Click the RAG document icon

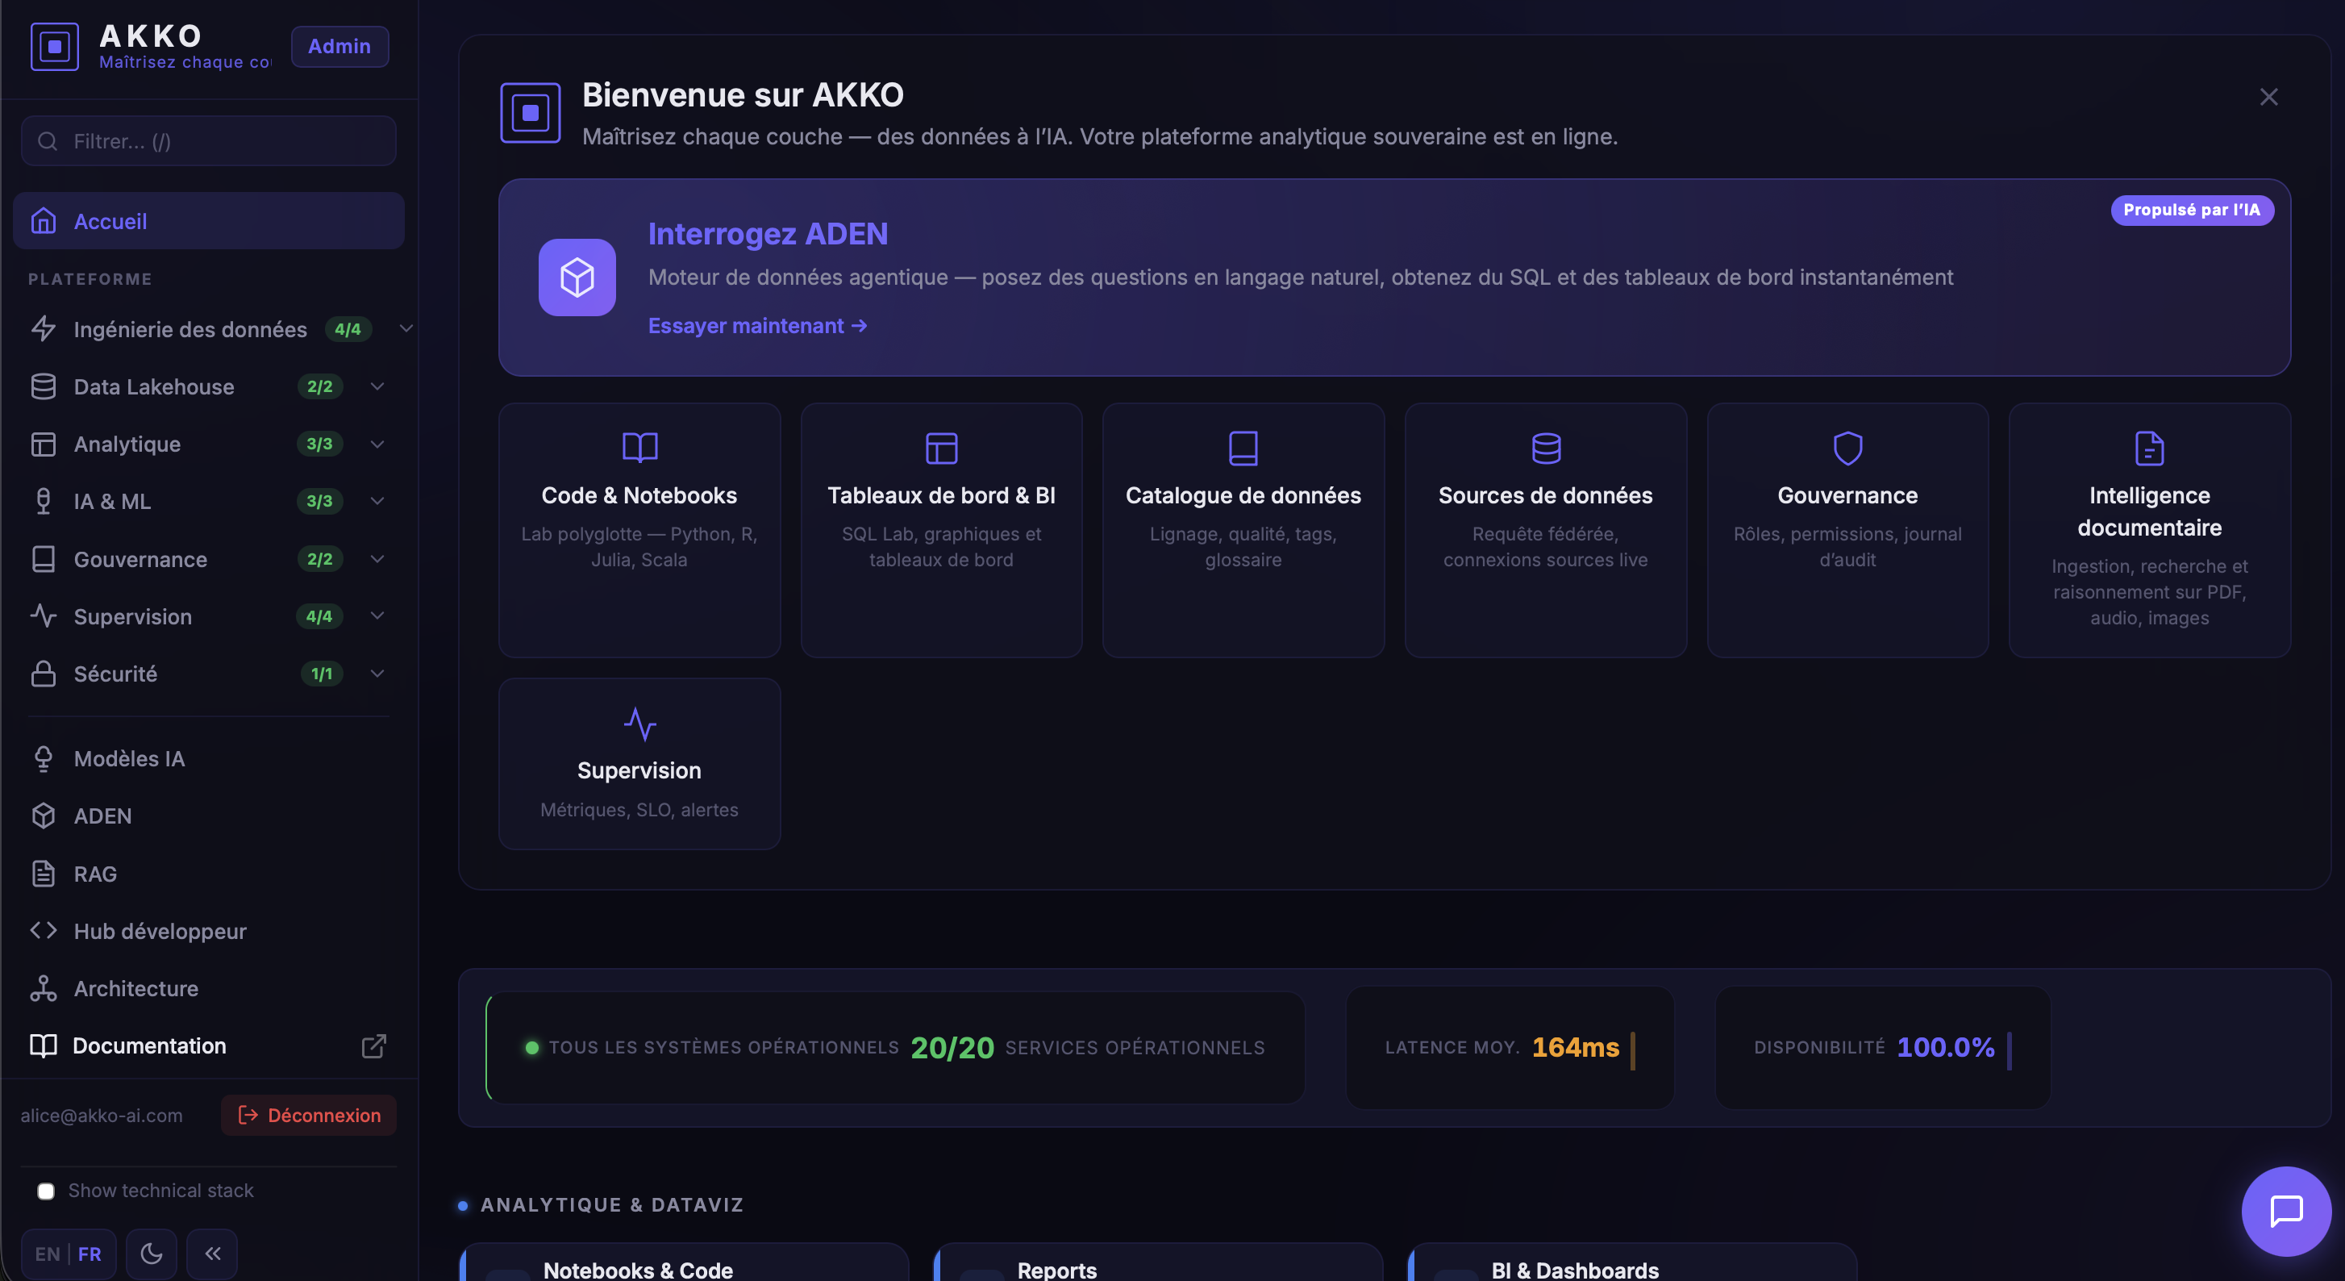click(44, 873)
